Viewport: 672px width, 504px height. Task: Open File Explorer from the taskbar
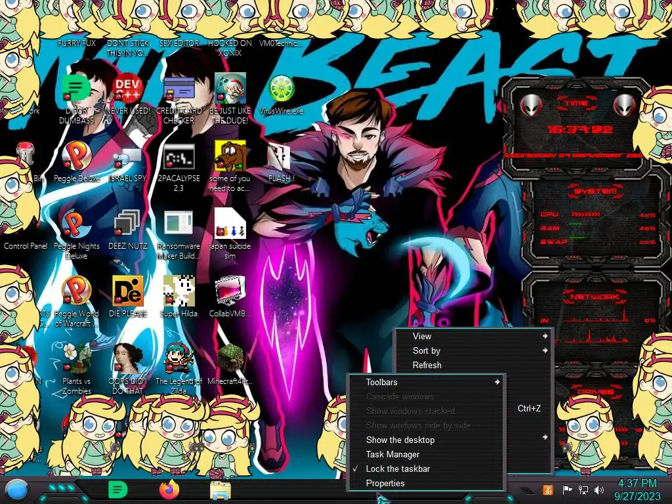220,491
